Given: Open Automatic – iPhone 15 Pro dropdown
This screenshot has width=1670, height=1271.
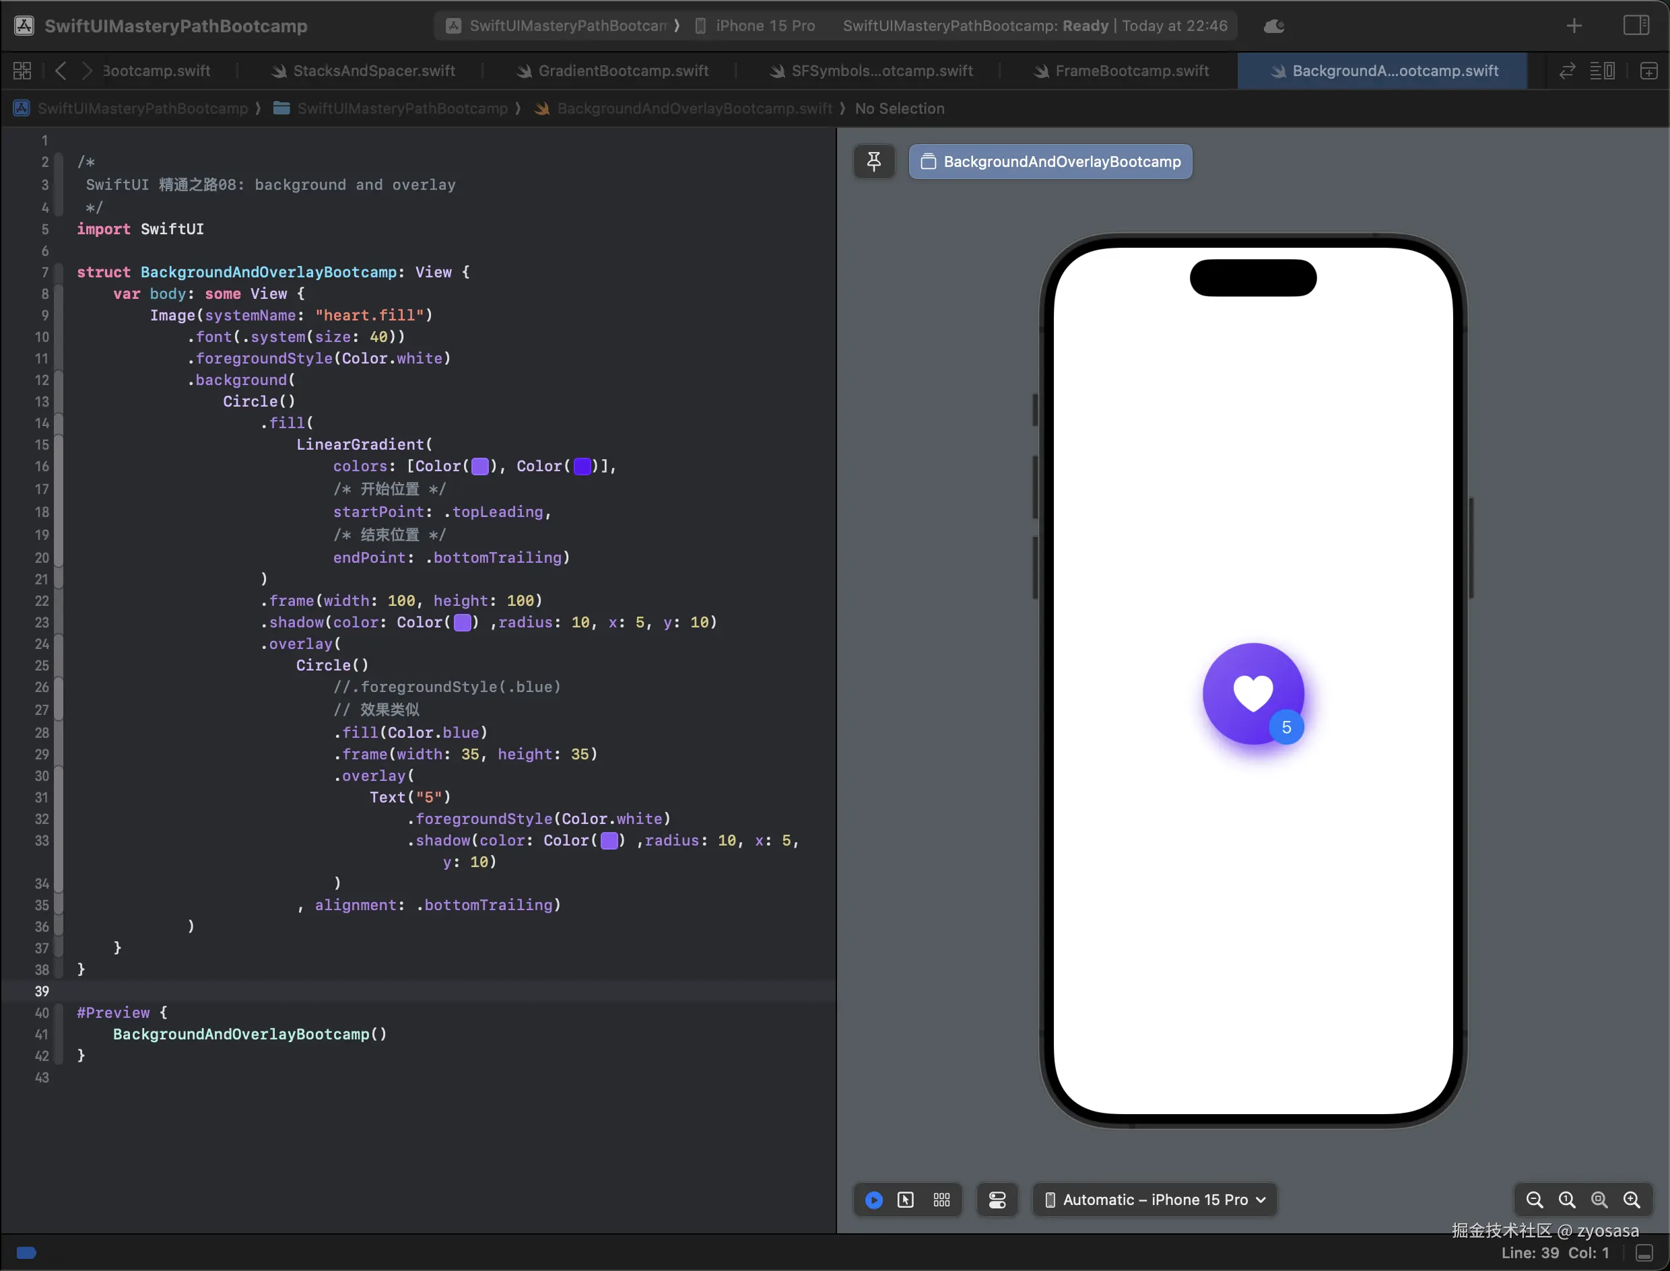Looking at the screenshot, I should click(1155, 1200).
